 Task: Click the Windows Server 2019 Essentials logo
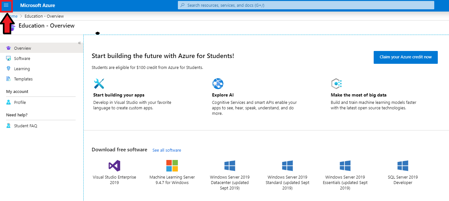(345, 166)
